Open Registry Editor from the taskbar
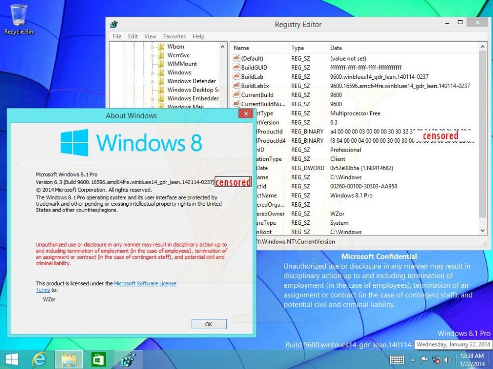493x369 pixels. pos(128,360)
